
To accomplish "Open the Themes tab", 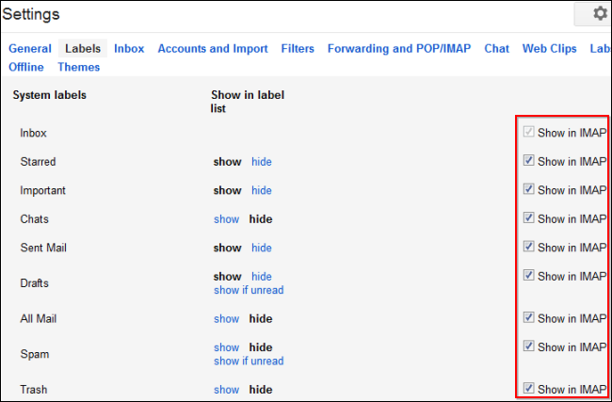I will [x=78, y=67].
